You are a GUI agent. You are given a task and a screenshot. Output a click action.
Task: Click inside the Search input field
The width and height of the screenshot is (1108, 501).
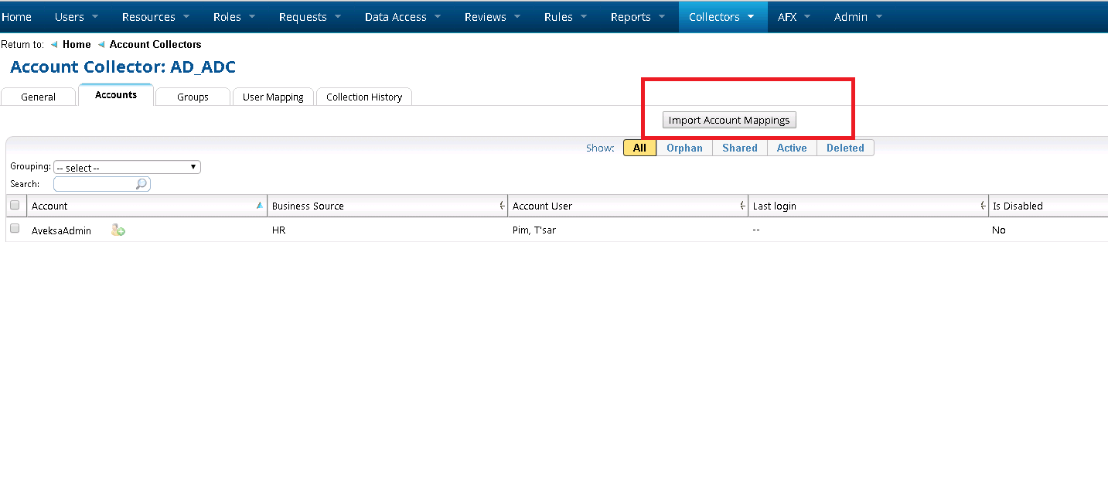pos(97,184)
